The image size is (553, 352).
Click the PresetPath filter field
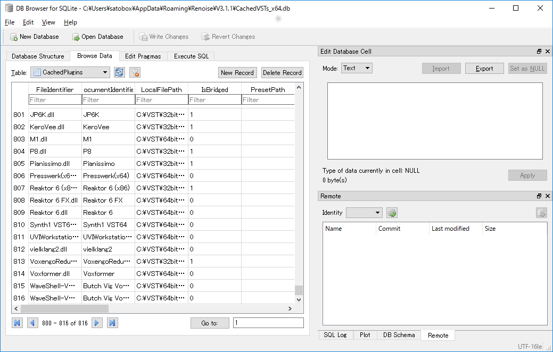point(268,100)
